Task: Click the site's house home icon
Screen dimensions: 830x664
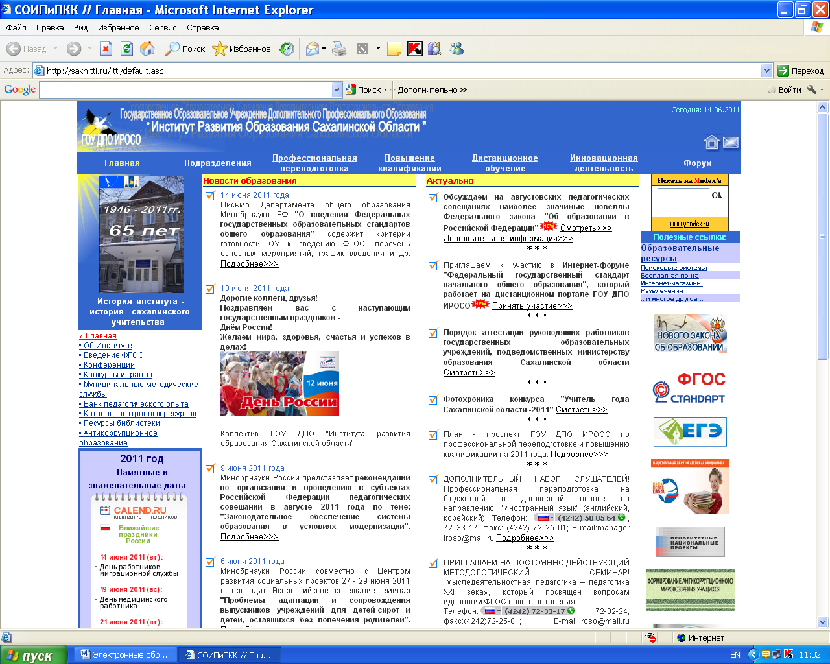Action: (x=711, y=143)
